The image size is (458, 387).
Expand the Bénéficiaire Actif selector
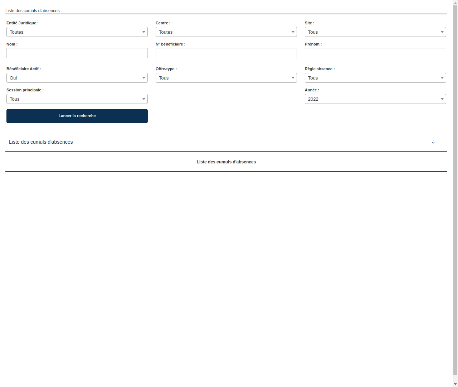pos(77,78)
